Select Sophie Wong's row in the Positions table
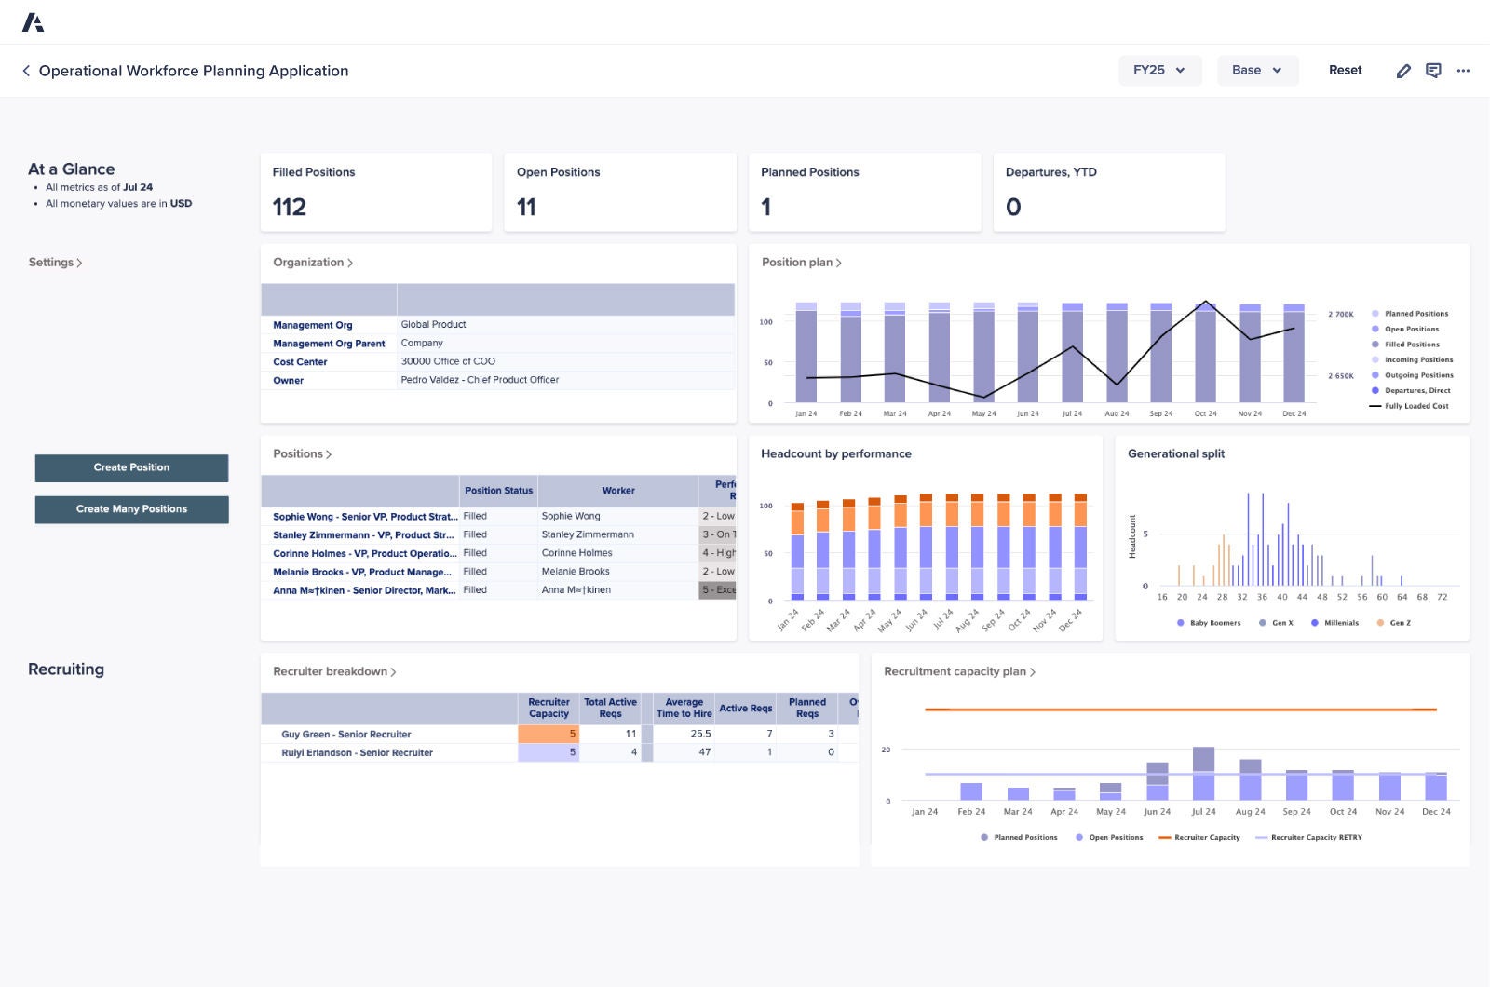This screenshot has height=987, width=1490. pos(362,516)
